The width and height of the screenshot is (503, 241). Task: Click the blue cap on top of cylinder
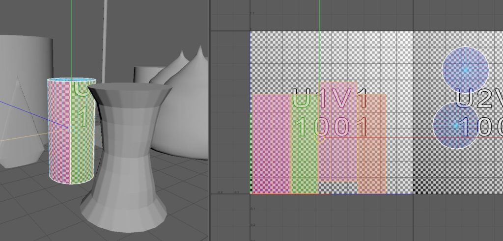coord(72,80)
